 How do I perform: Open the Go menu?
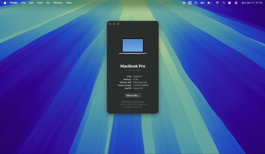coord(48,3)
